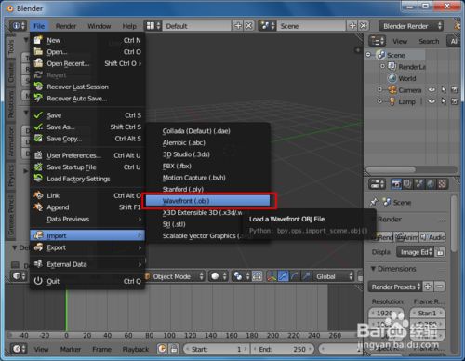Toggle the 3D manipulator axes icon
The width and height of the screenshot is (465, 361).
272,276
